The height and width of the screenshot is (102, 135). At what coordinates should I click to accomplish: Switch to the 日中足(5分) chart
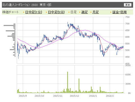pyautogui.click(x=56, y=12)
